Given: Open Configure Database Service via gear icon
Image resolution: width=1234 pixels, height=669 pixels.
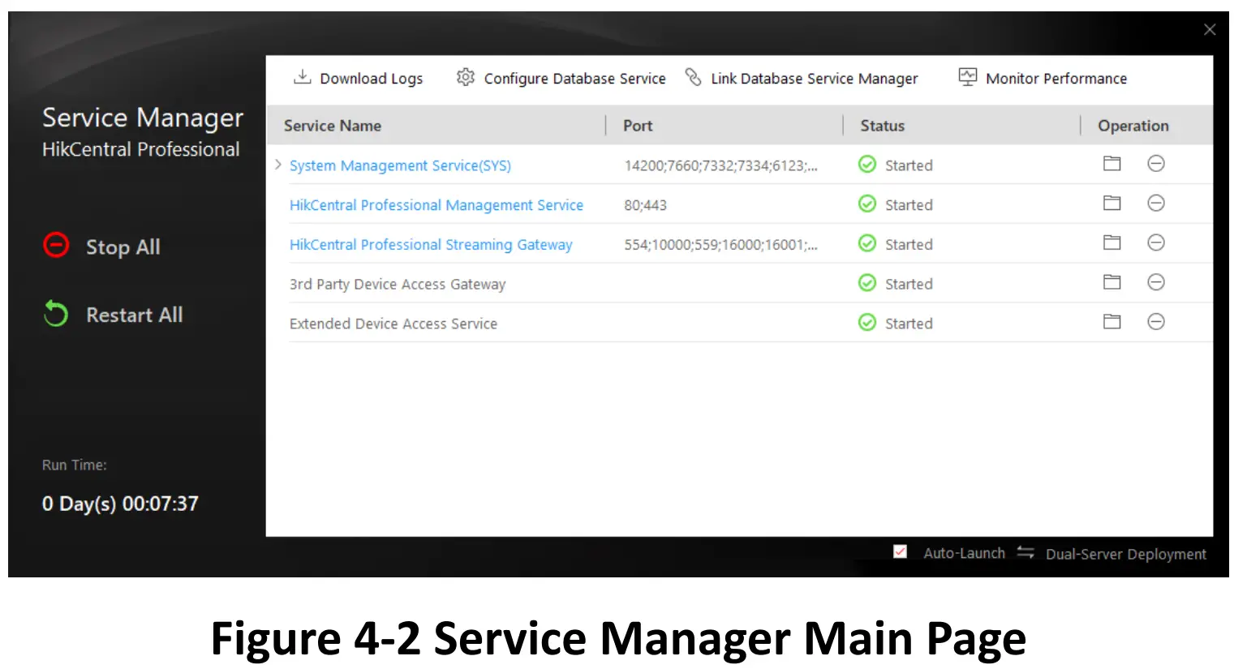Looking at the screenshot, I should (x=465, y=77).
